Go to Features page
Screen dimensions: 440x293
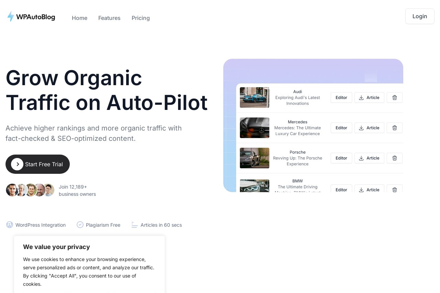109,18
